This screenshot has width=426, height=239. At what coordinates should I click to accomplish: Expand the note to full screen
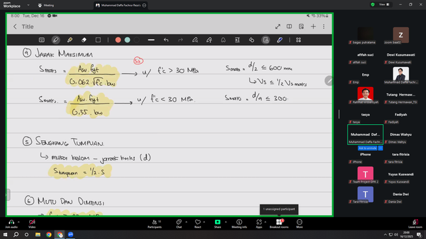pyautogui.click(x=278, y=27)
